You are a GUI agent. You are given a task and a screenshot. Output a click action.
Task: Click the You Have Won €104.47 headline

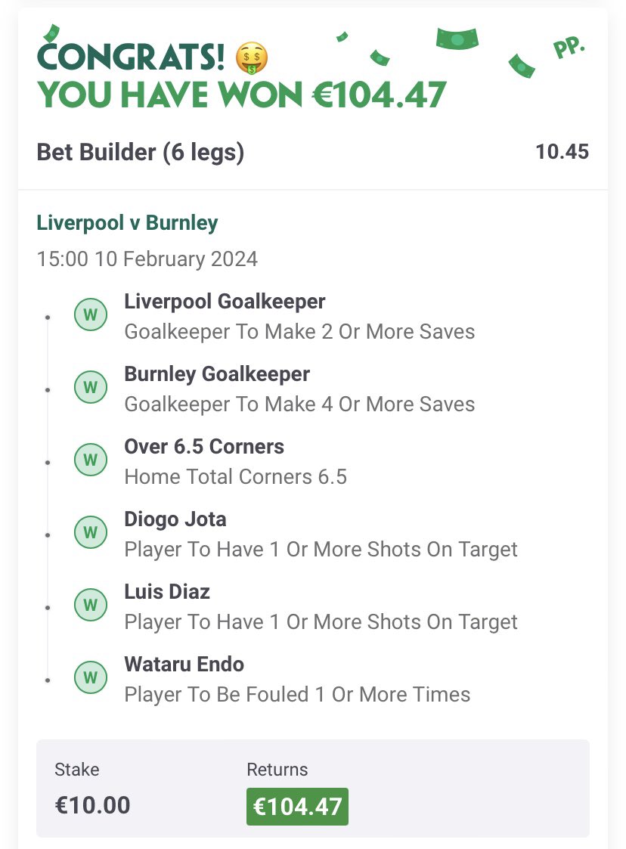tap(241, 95)
